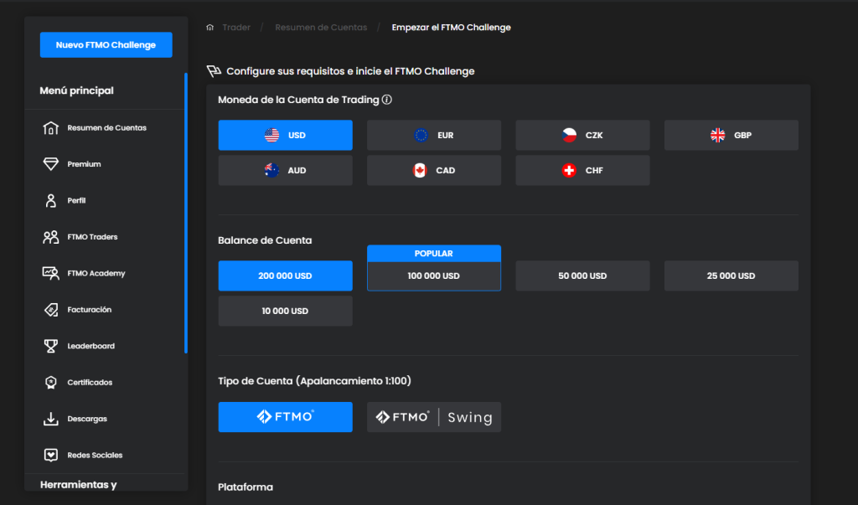Click the home icon in the breadcrumb
858x505 pixels.
click(x=210, y=28)
